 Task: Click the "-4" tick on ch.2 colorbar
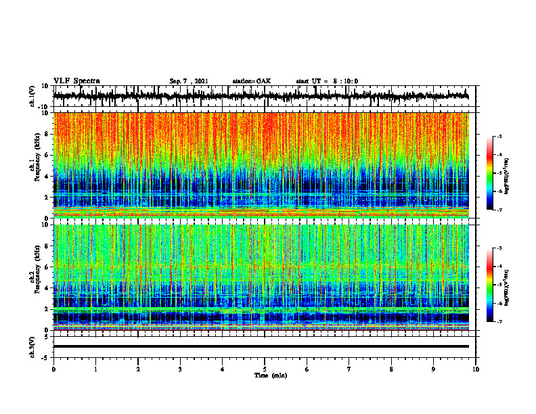[499, 267]
